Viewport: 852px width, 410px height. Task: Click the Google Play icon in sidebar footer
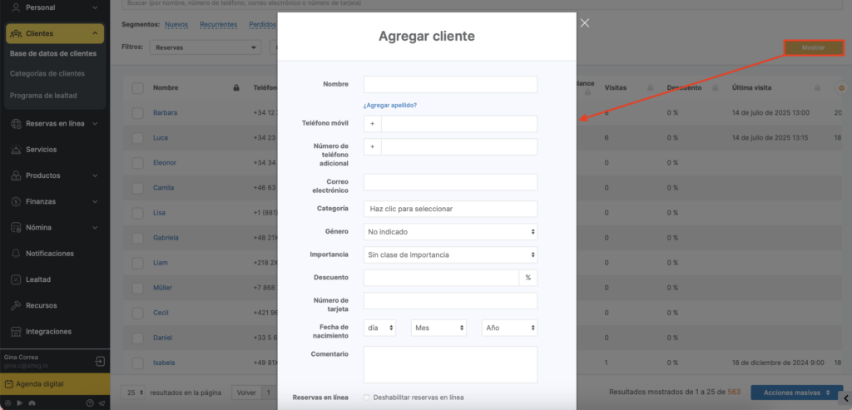20,403
